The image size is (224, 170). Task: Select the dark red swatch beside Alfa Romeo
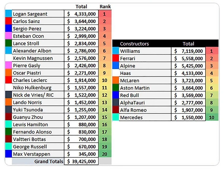coord(115,110)
